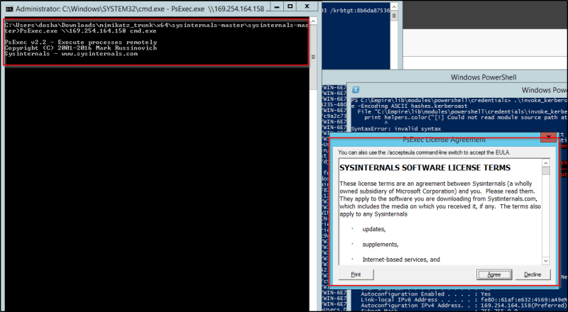The height and width of the screenshot is (312, 568).
Task: Click the 'PsExec v2.2 - Execute processes remotely' line
Action: tap(81, 42)
